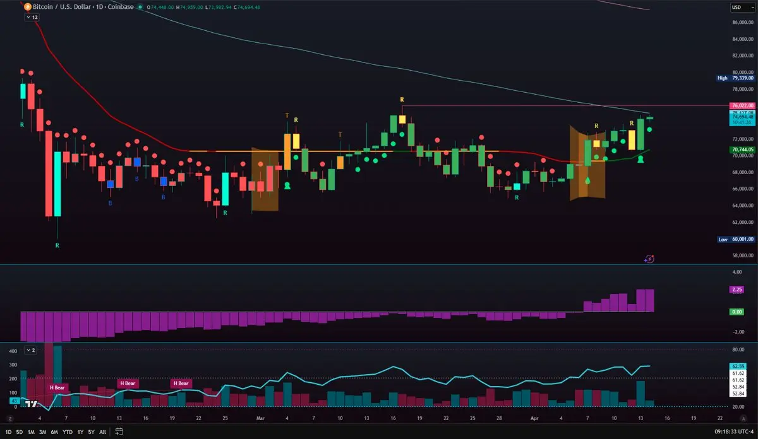Select the 5D time range
The width and height of the screenshot is (758, 439).
click(x=20, y=432)
